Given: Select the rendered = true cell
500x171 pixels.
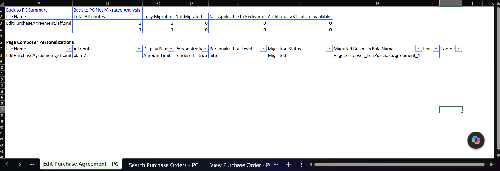Looking at the screenshot, I should (191, 55).
